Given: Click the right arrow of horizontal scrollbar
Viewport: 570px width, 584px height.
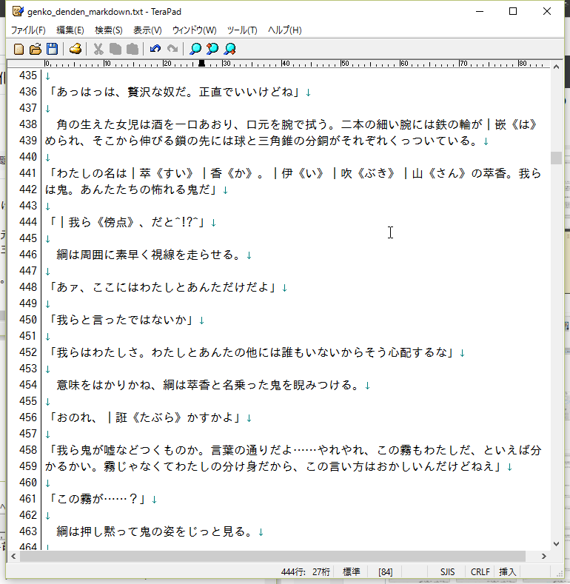Looking at the screenshot, I should [x=544, y=556].
